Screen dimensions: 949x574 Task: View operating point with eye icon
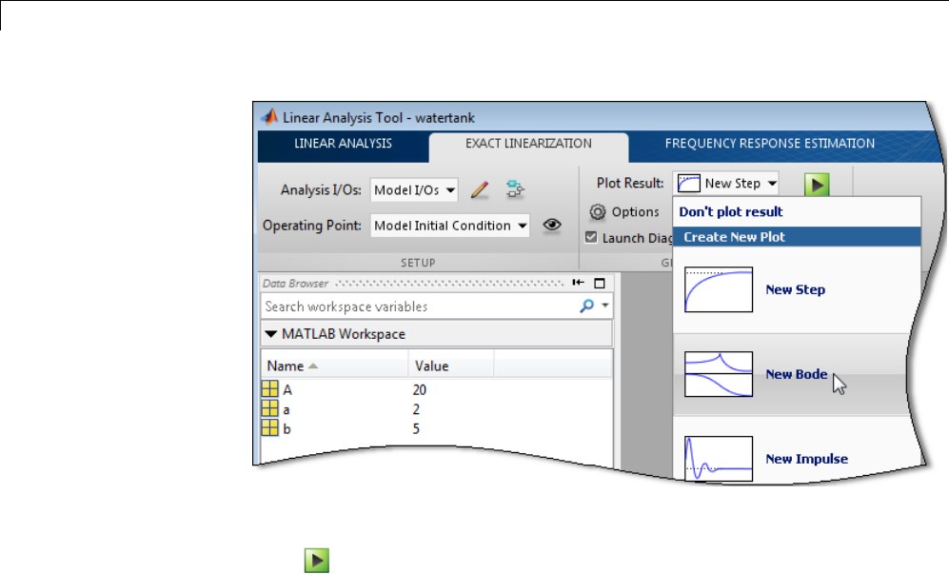pyautogui.click(x=552, y=225)
